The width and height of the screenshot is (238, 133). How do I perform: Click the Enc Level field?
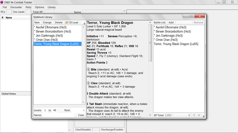point(28,12)
